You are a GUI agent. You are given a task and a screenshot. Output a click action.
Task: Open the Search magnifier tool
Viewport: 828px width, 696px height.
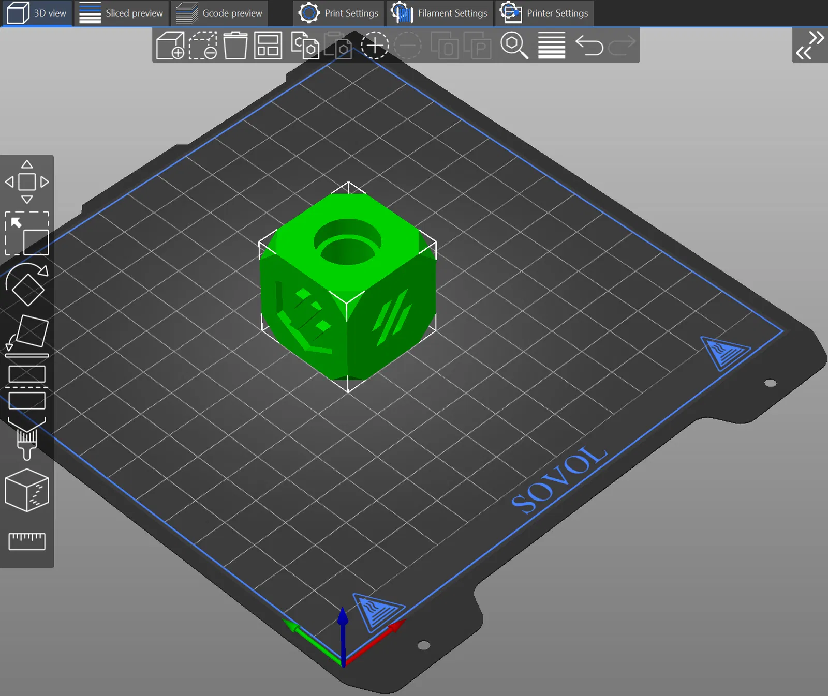pos(514,46)
